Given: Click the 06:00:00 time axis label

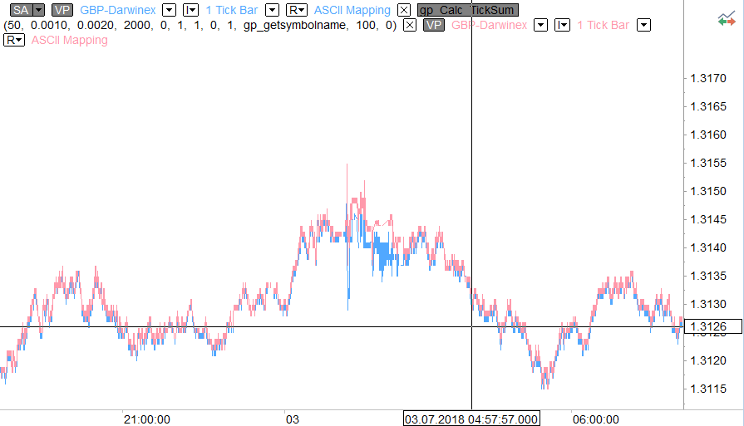Looking at the screenshot, I should [595, 419].
